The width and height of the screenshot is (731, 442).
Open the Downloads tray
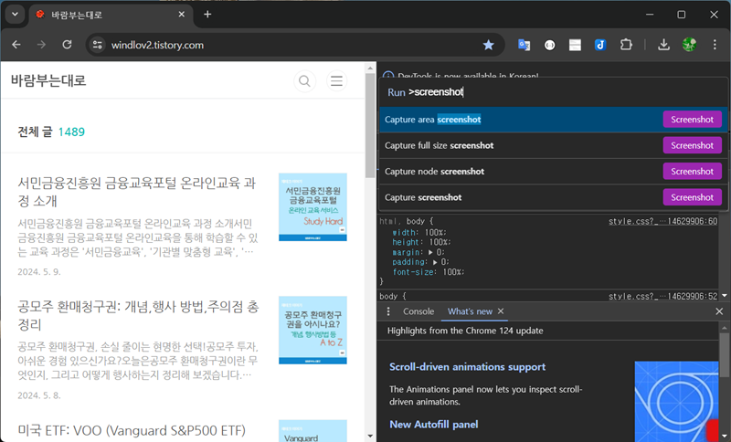(663, 45)
